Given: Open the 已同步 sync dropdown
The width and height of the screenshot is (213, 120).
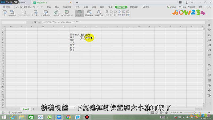Looking at the screenshot, I should point(172,7).
